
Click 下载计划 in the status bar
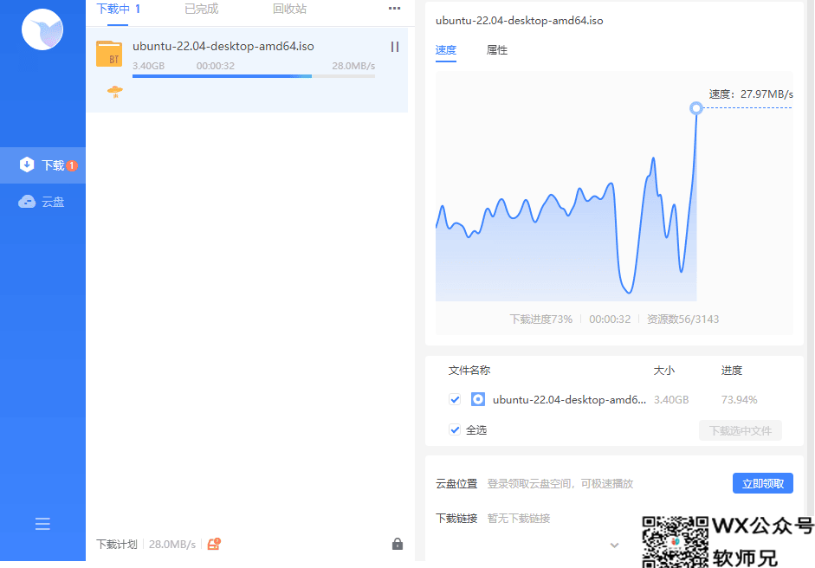click(x=117, y=544)
